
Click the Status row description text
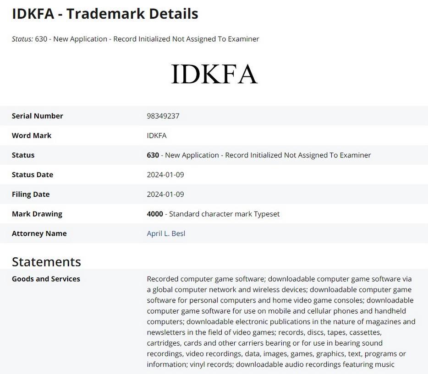click(x=268, y=155)
